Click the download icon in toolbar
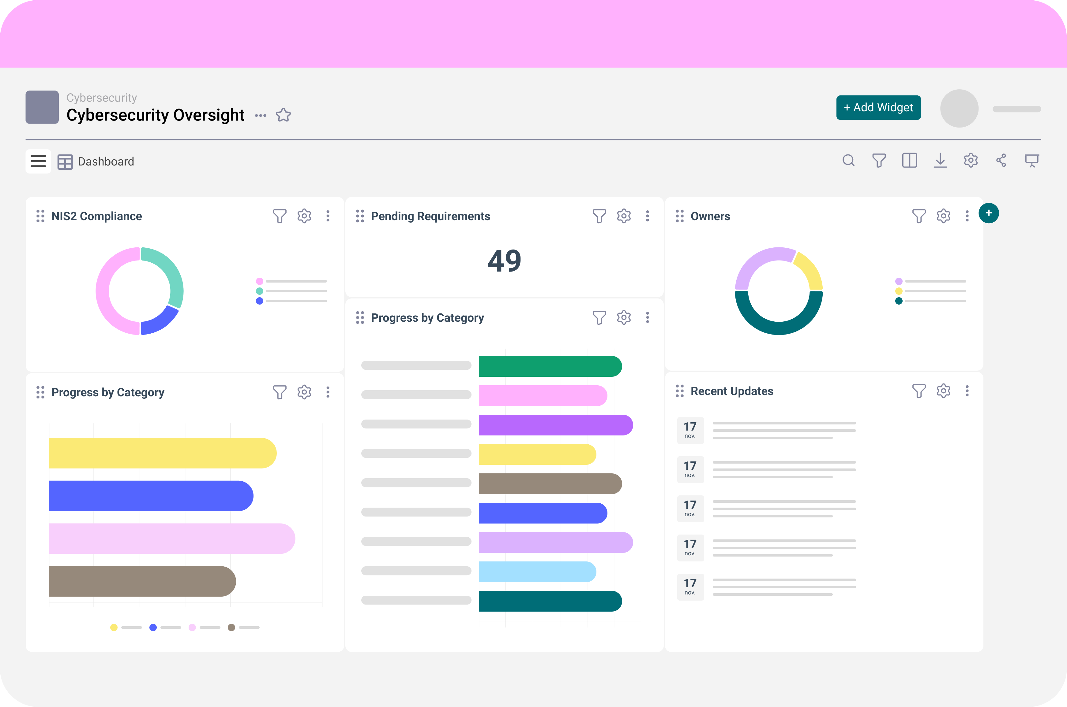The image size is (1067, 707). coord(940,161)
